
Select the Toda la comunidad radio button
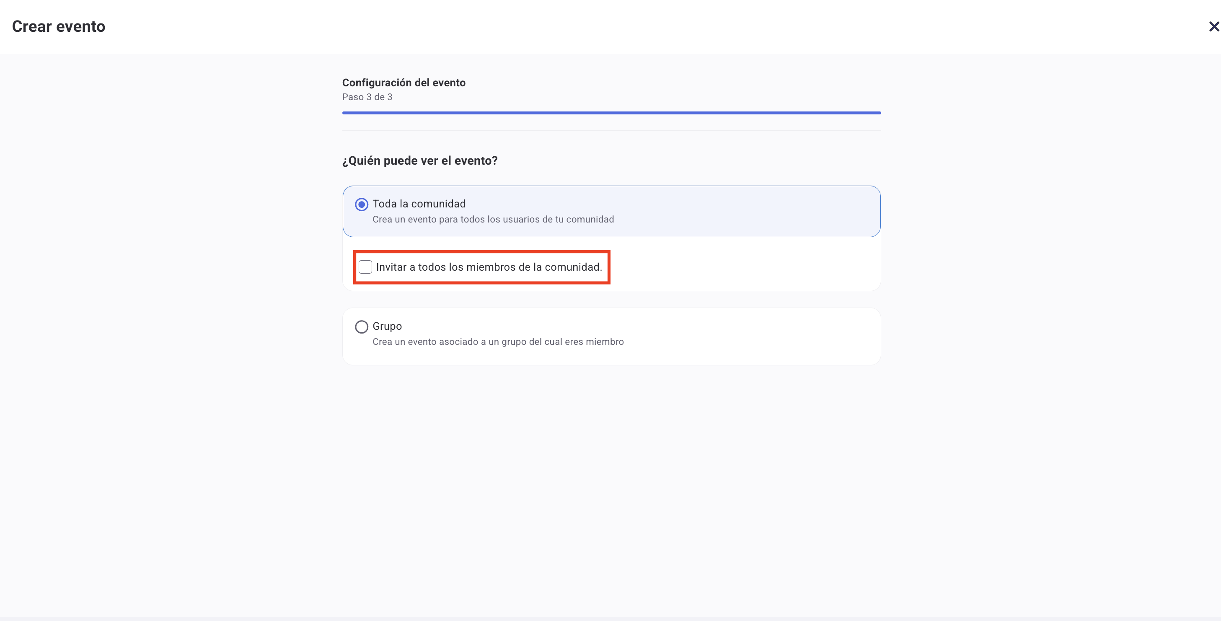tap(362, 204)
